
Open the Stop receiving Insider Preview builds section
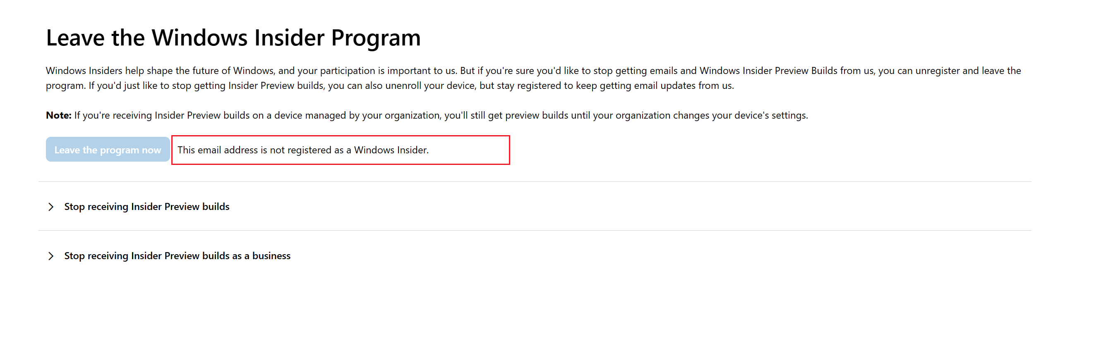147,207
